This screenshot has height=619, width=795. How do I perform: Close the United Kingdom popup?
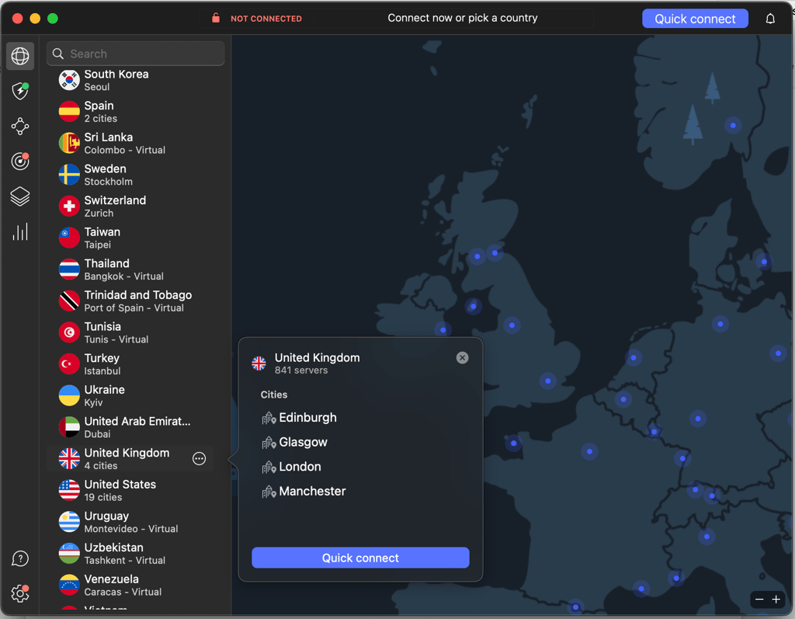463,358
